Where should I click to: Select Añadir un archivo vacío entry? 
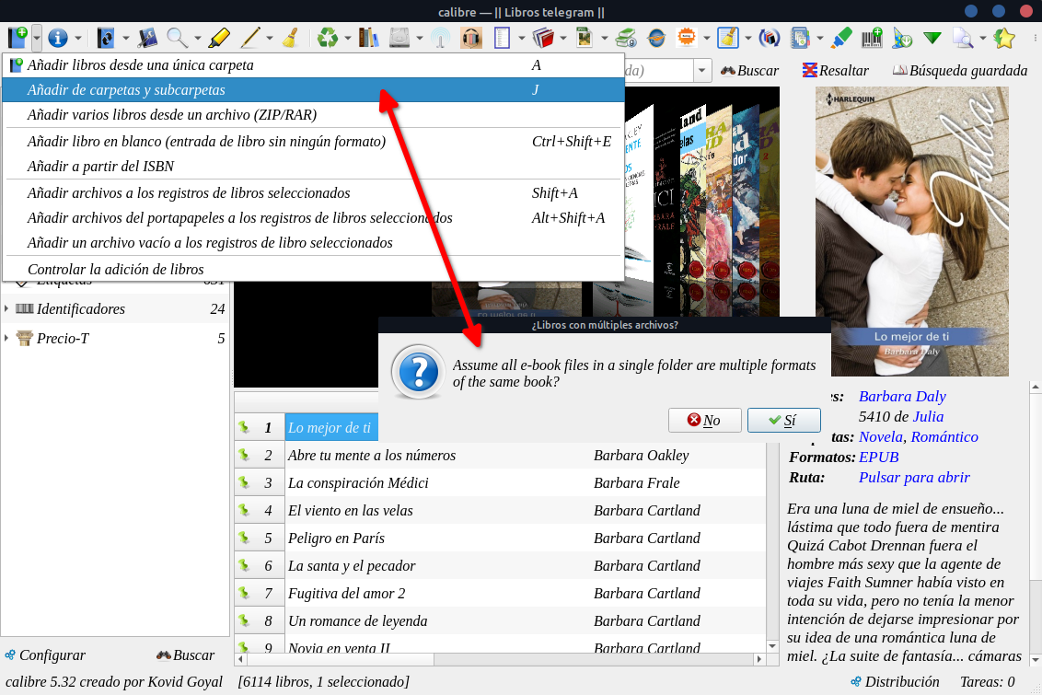tap(313, 242)
